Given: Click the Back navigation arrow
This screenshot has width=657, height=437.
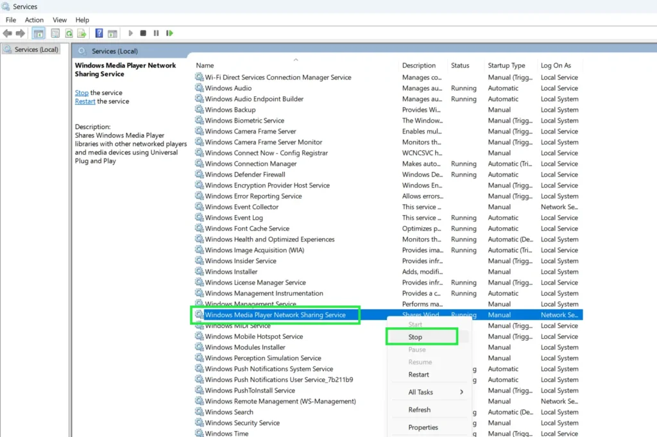Looking at the screenshot, I should (x=7, y=33).
